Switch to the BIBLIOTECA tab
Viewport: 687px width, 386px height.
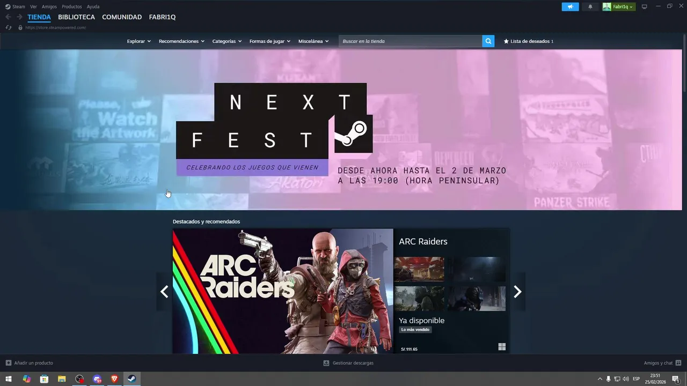[76, 17]
